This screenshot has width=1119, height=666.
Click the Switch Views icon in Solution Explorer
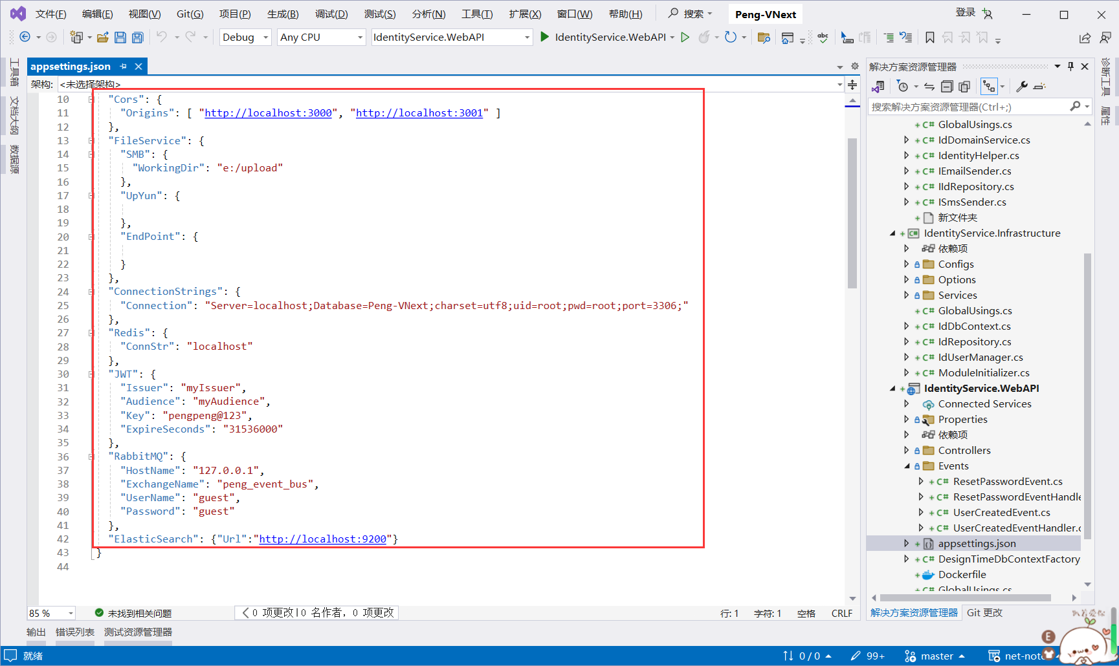[x=878, y=87]
